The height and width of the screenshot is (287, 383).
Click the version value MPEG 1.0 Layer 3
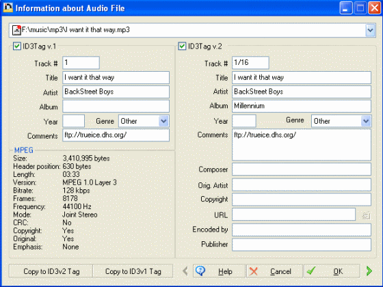click(x=90, y=182)
